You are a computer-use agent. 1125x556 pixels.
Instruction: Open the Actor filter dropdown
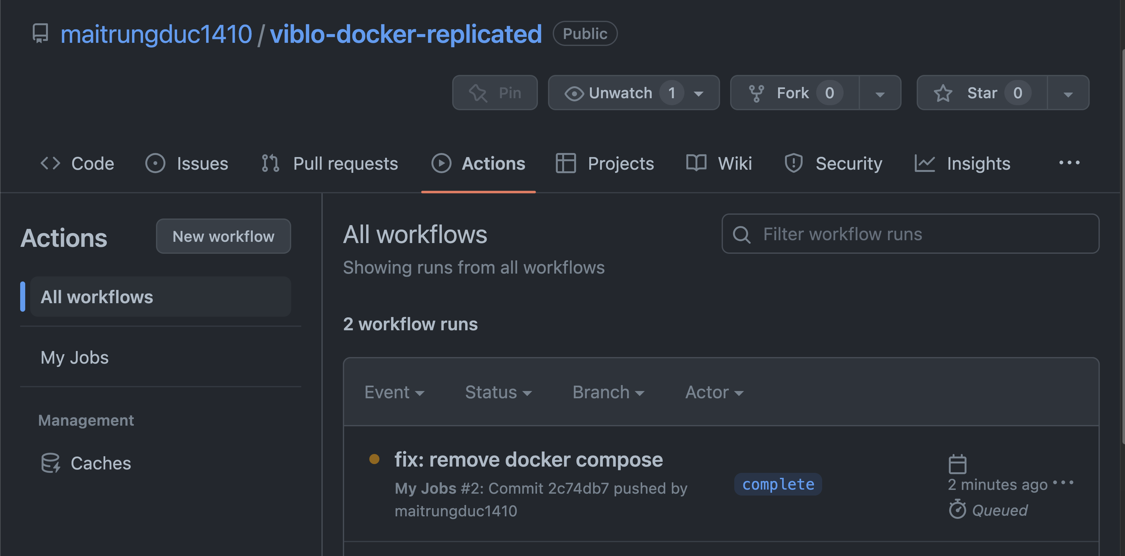pyautogui.click(x=714, y=392)
